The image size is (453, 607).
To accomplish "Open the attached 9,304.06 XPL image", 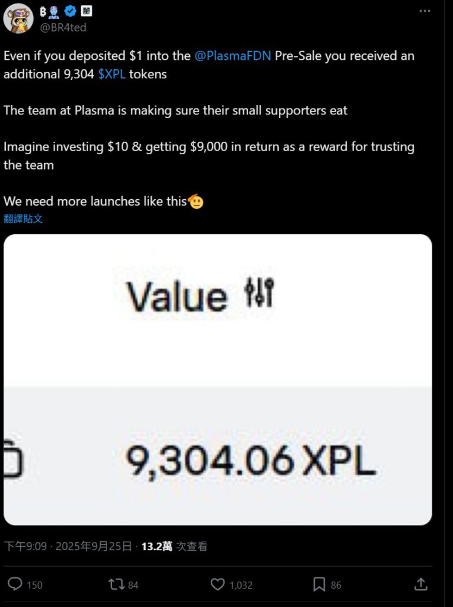I will 217,379.
